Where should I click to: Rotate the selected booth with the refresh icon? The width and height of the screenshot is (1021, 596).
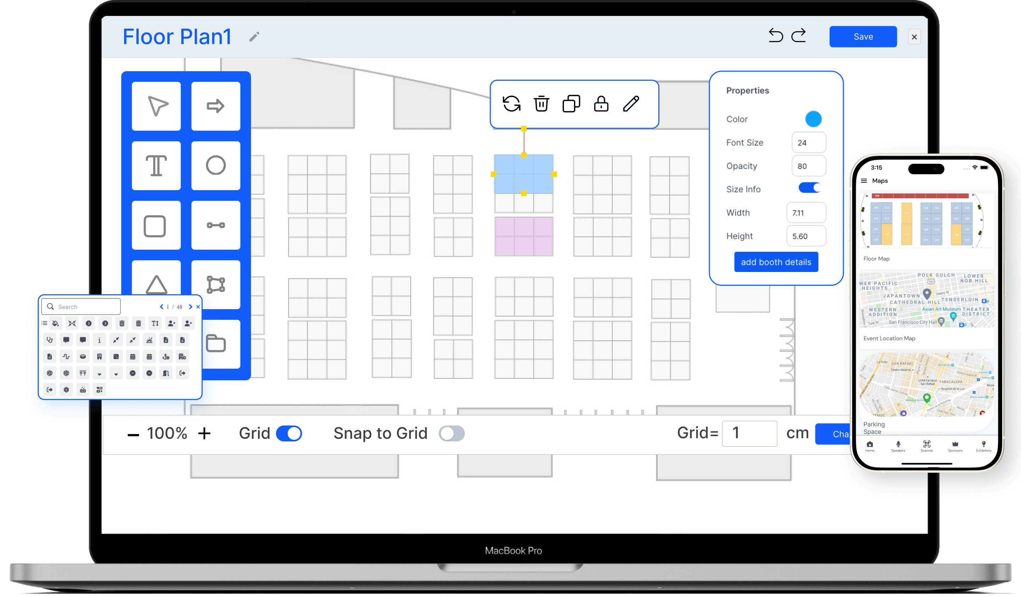(512, 103)
